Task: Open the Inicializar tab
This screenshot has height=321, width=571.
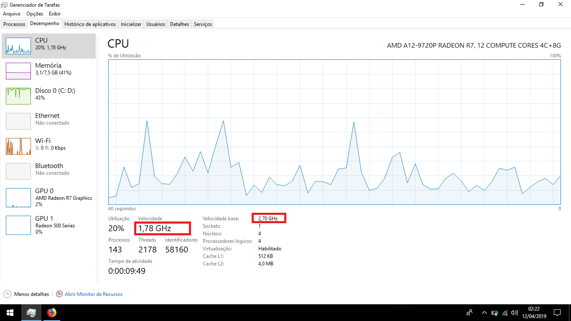Action: (x=131, y=24)
